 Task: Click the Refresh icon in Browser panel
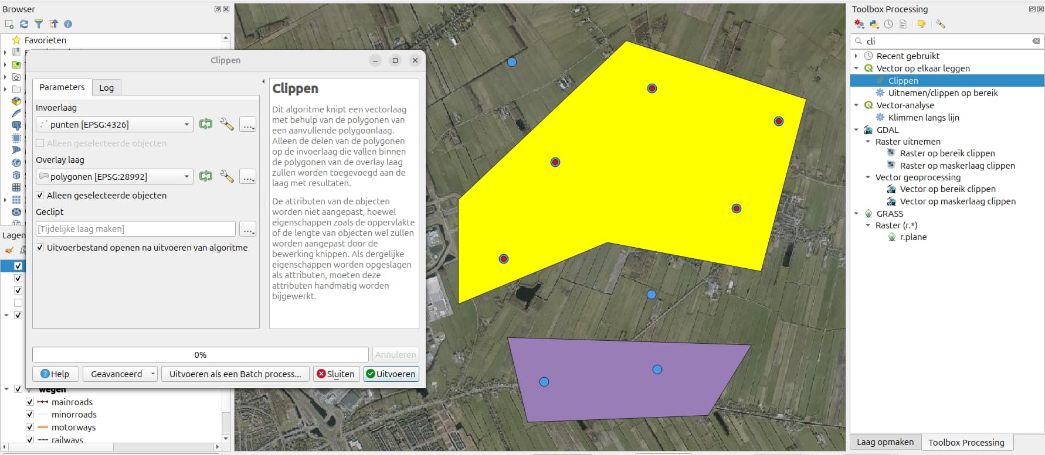[x=24, y=24]
